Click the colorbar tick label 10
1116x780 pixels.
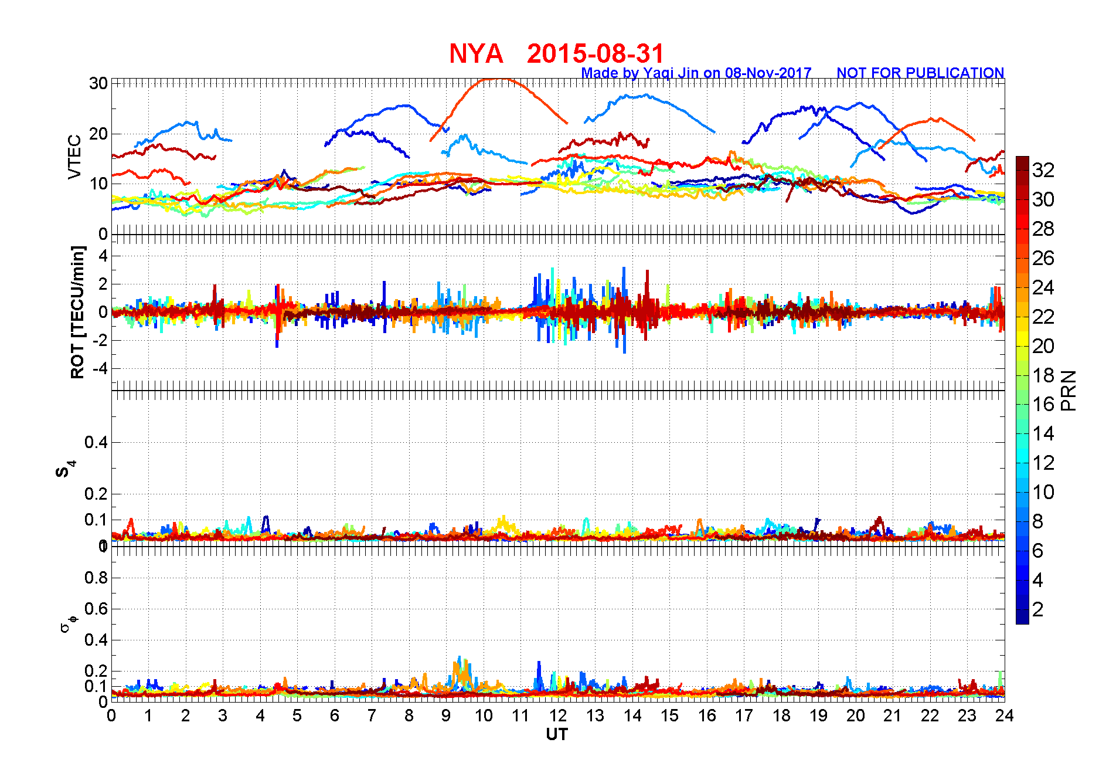point(1043,492)
